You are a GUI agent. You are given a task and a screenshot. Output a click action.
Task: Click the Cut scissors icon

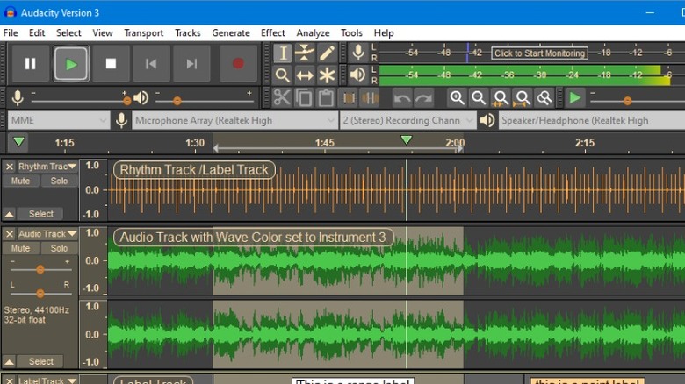click(282, 97)
